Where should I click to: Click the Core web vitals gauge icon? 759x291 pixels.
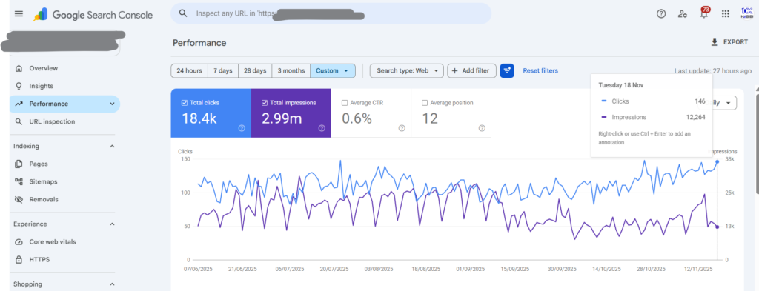19,241
